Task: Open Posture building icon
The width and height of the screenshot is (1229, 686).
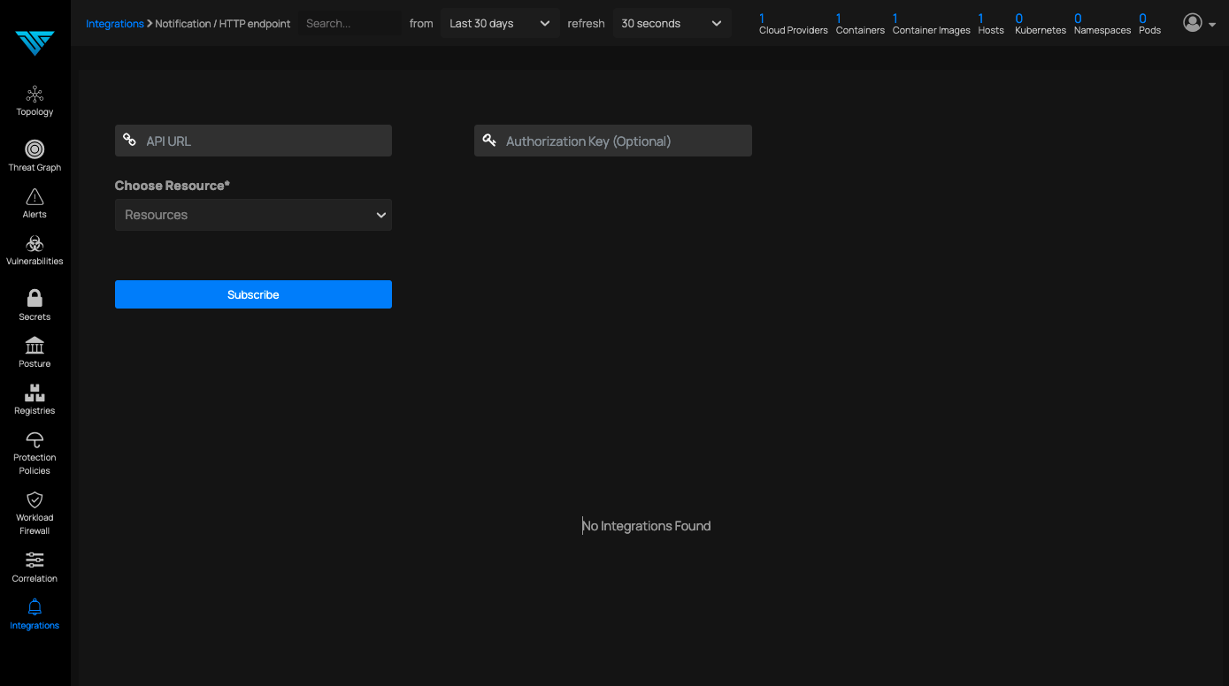Action: 35,346
